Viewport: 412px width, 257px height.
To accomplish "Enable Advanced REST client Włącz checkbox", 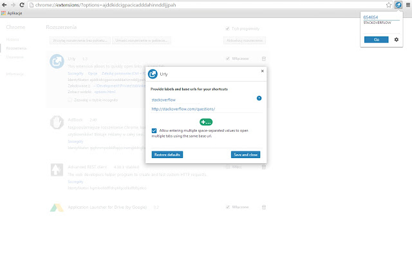I will pyautogui.click(x=228, y=167).
